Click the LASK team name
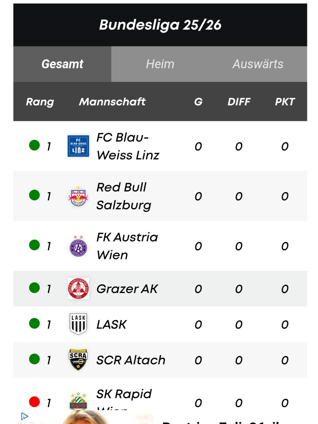This screenshot has height=424, width=318. point(112,325)
